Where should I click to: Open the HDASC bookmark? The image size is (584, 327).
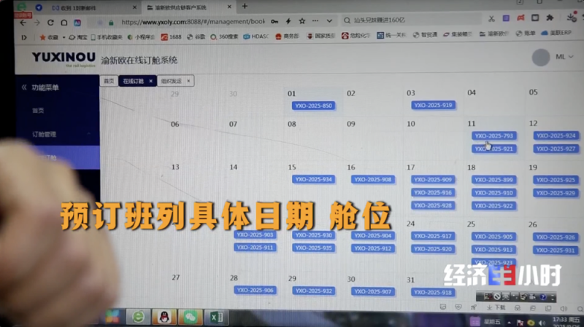[x=256, y=36]
